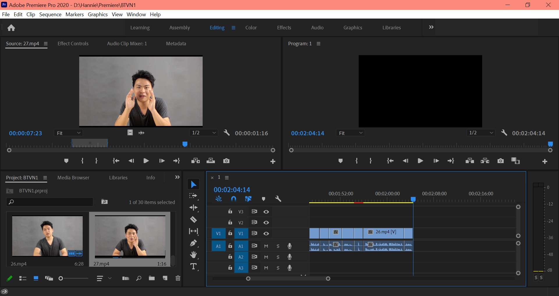559x296 pixels.
Task: Toggle V3 track output eye
Action: pos(266,212)
